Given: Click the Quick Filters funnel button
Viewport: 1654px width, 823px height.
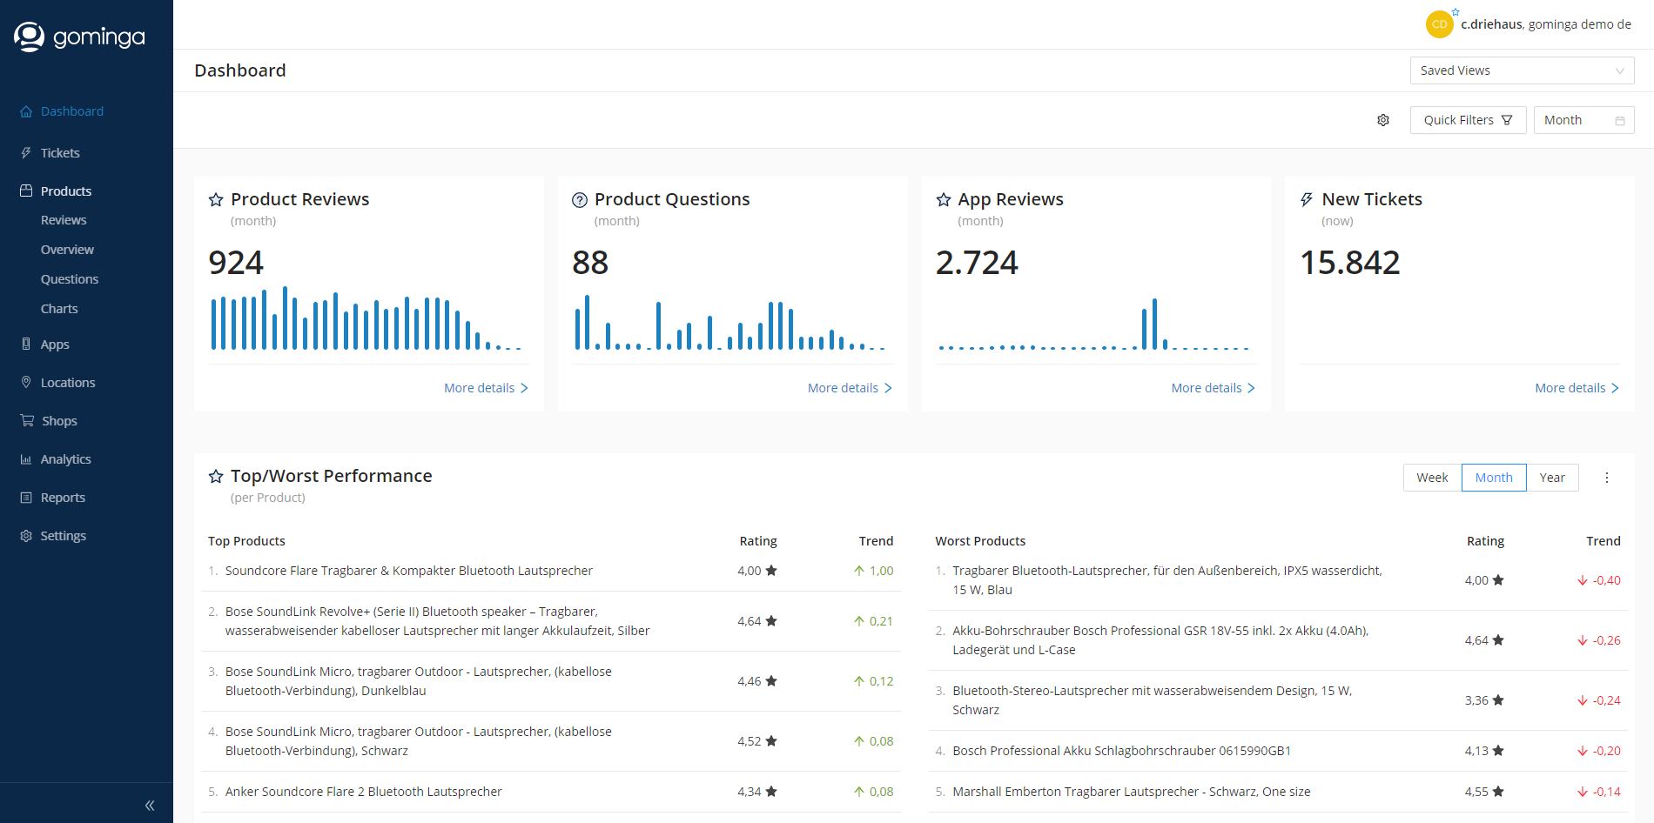Looking at the screenshot, I should 1467,119.
